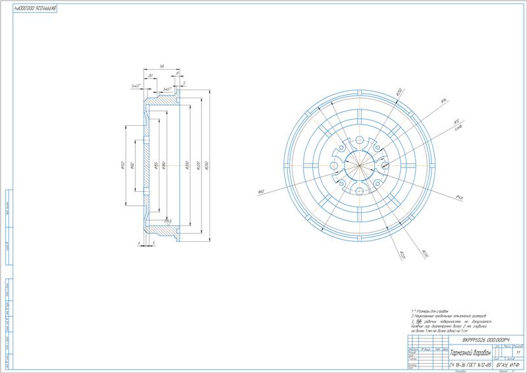
Task: Select drawing number 'ВКРРМ.026 000.000РЧ' in title block
Action: (485, 340)
